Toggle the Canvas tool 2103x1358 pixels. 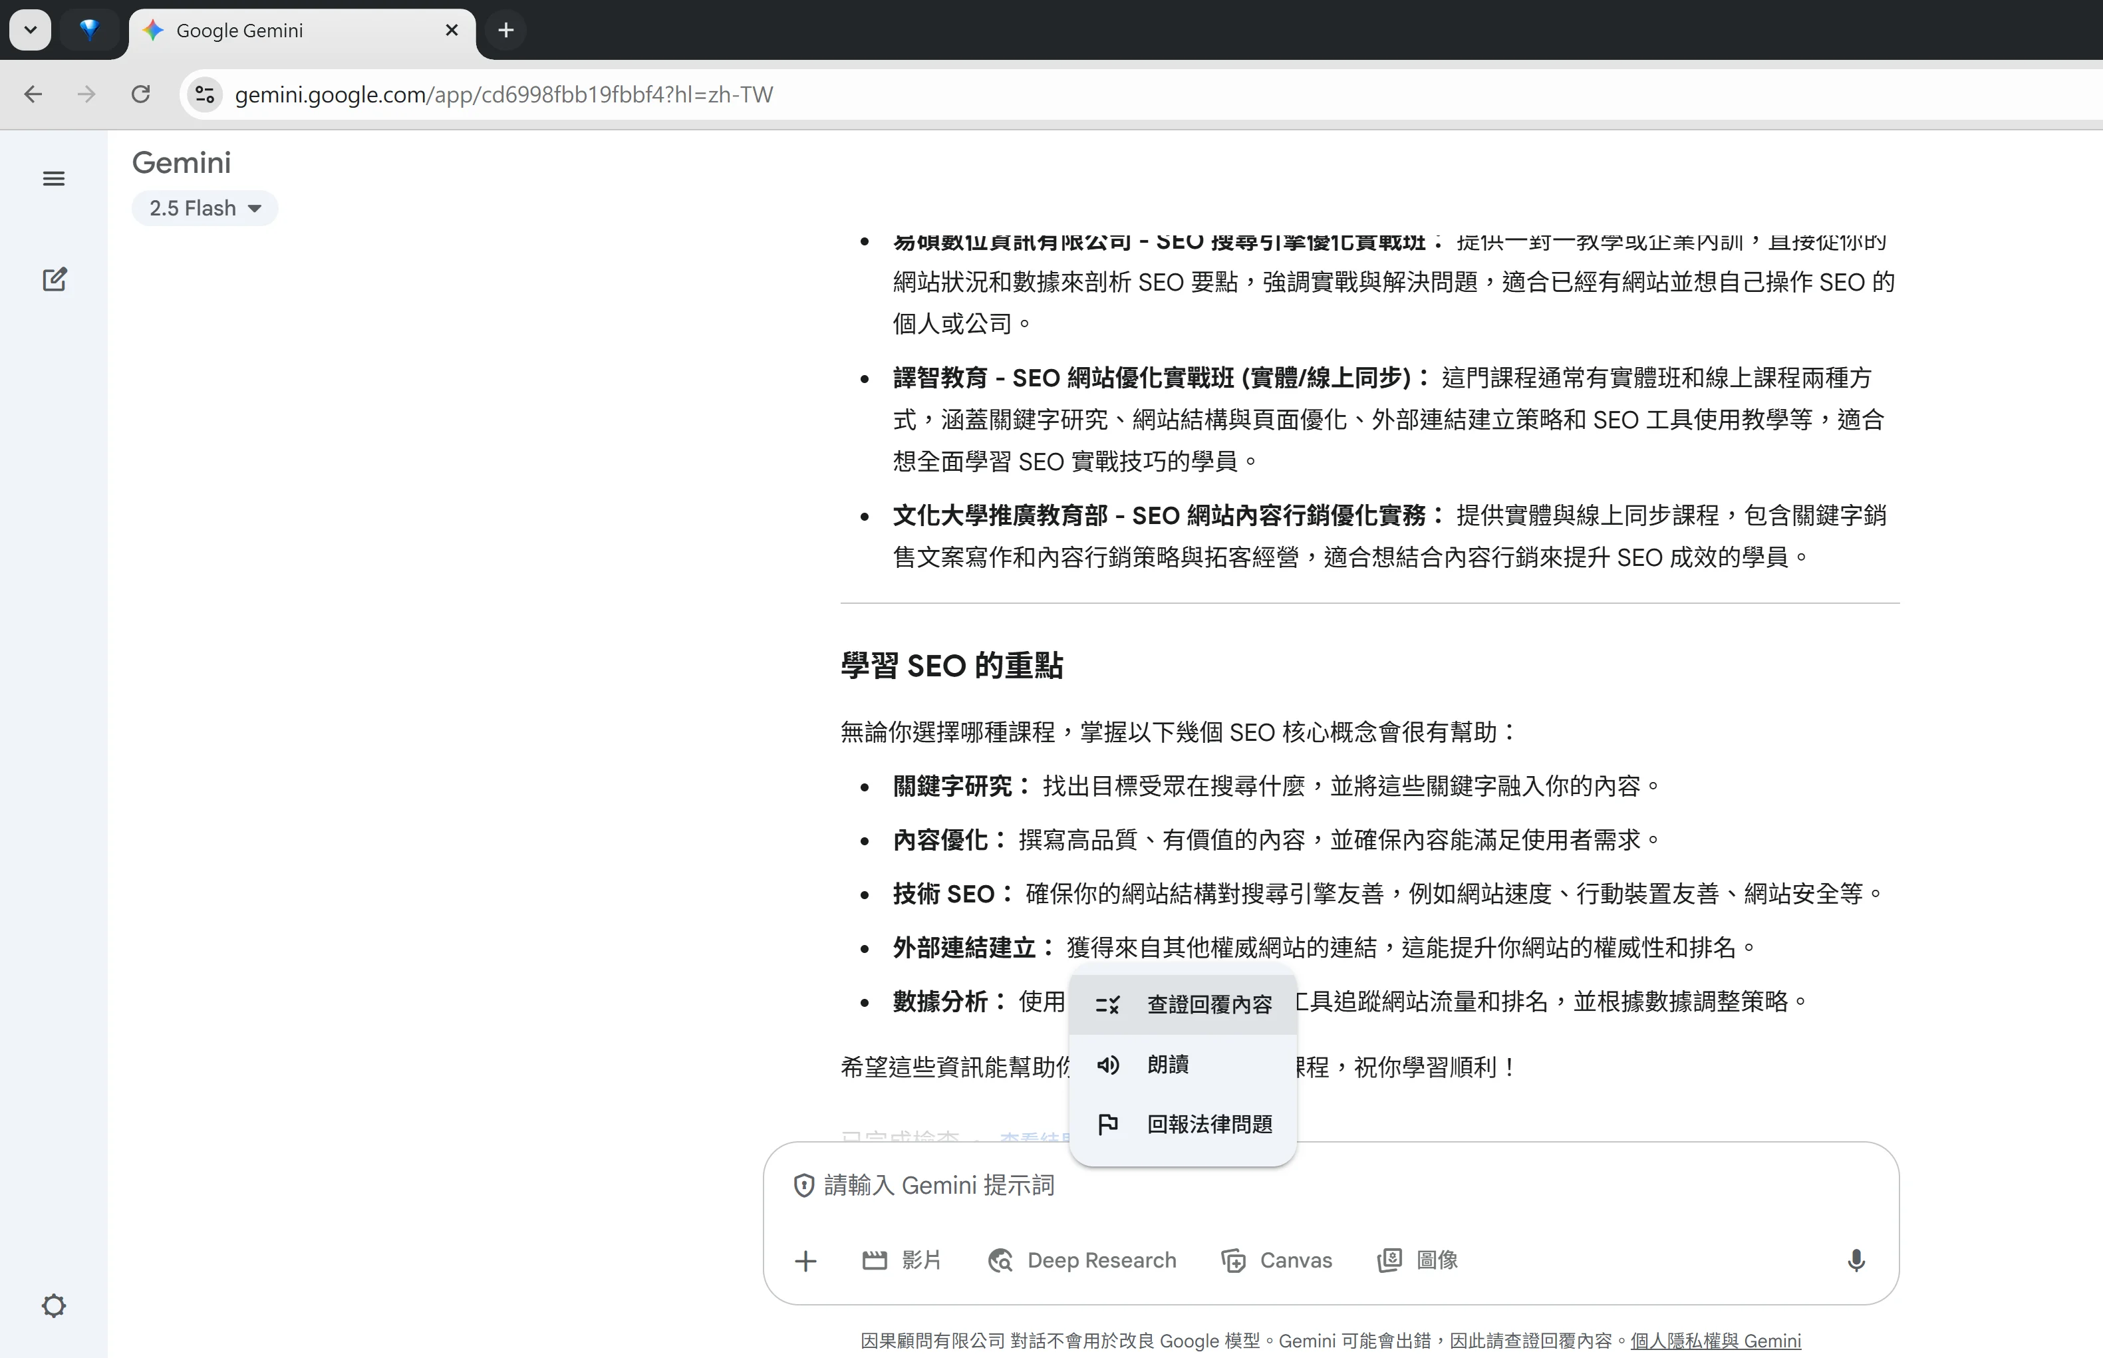coord(1276,1260)
